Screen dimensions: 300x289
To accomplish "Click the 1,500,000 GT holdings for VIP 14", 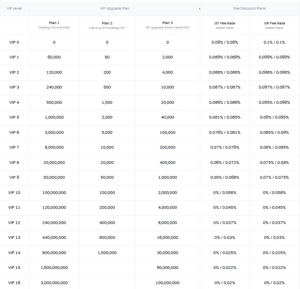I will (x=107, y=253).
